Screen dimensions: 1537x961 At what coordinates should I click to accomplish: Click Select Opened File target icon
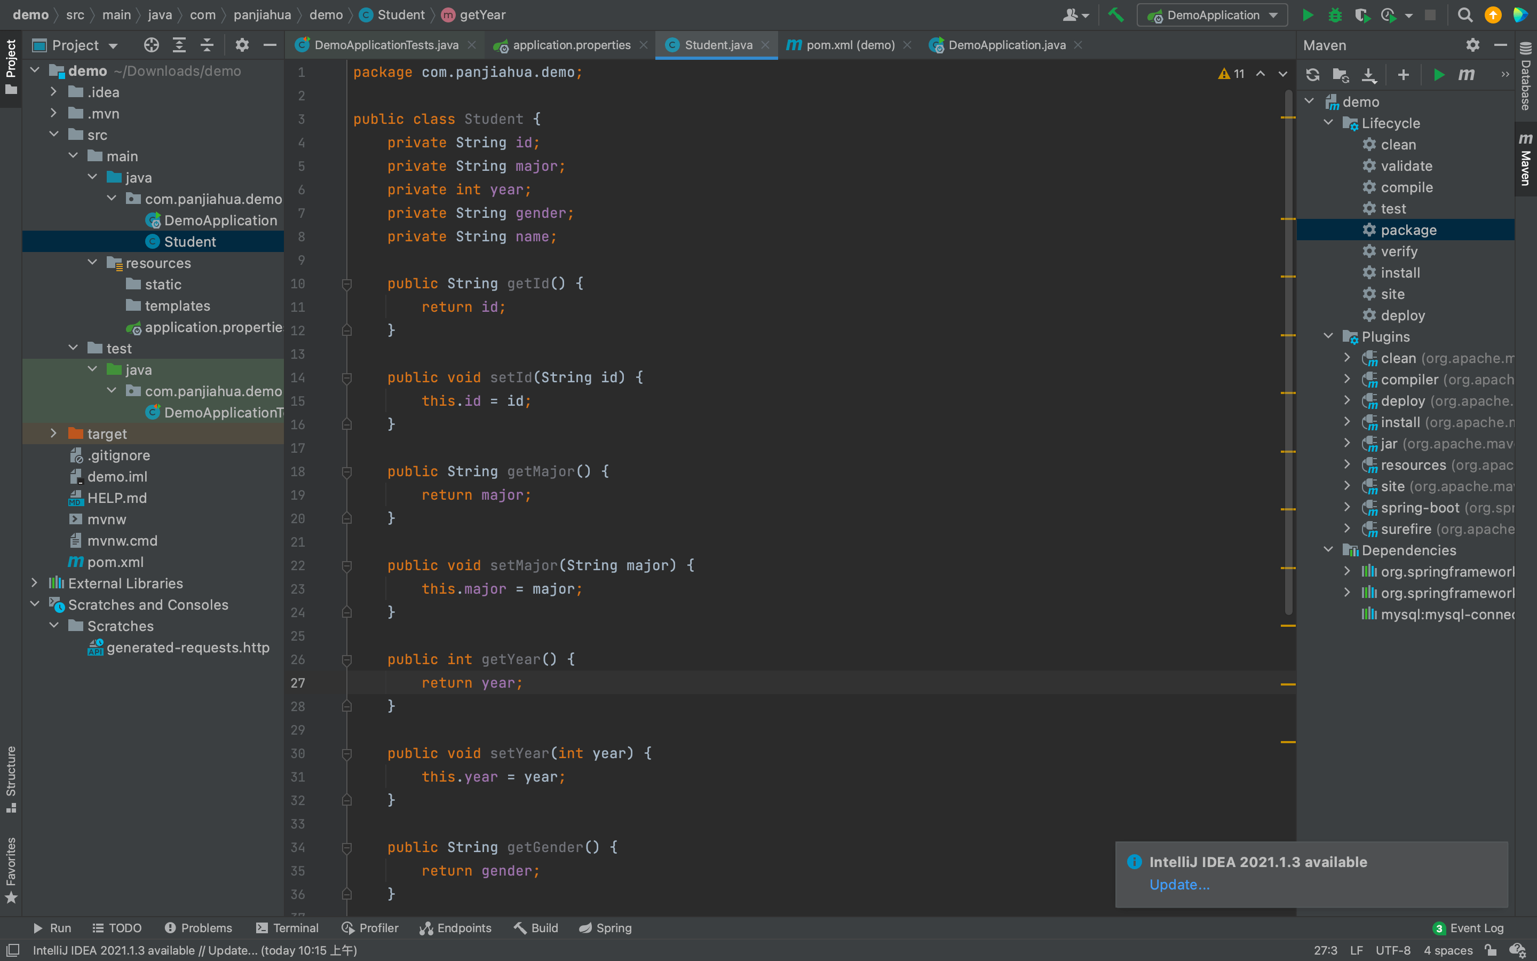coord(151,45)
